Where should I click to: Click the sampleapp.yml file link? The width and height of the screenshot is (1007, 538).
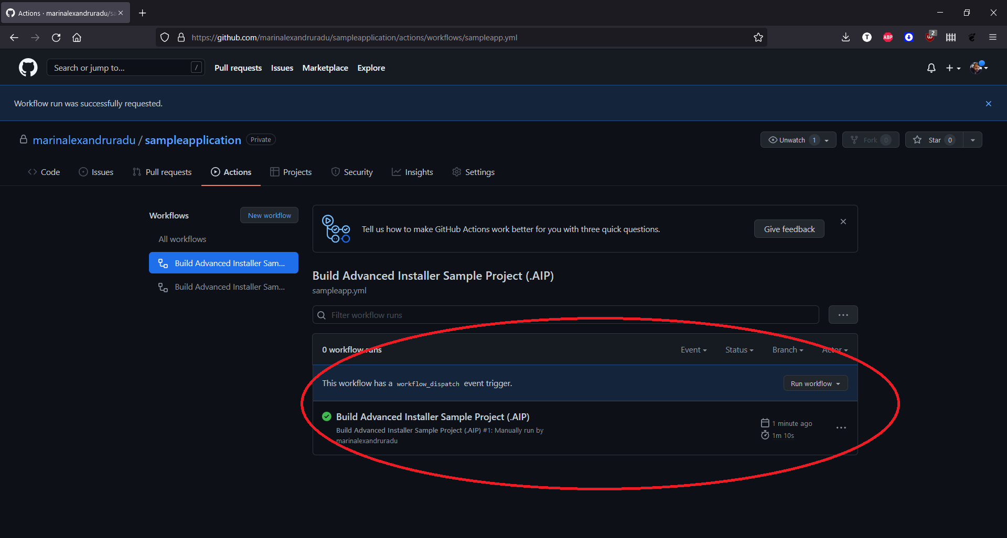coord(339,291)
